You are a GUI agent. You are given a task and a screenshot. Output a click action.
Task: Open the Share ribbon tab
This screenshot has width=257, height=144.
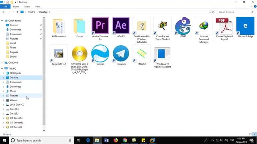[x=27, y=6]
